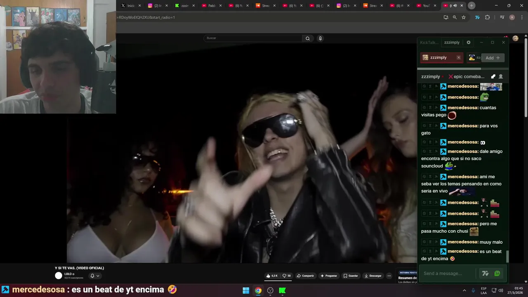528x297 pixels.
Task: Open a new browser tab
Action: [x=471, y=5]
